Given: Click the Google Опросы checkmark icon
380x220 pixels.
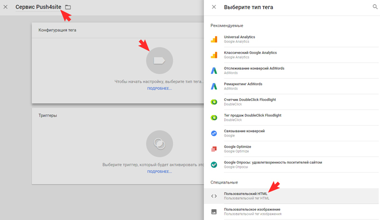Looking at the screenshot, I should click(x=214, y=165).
